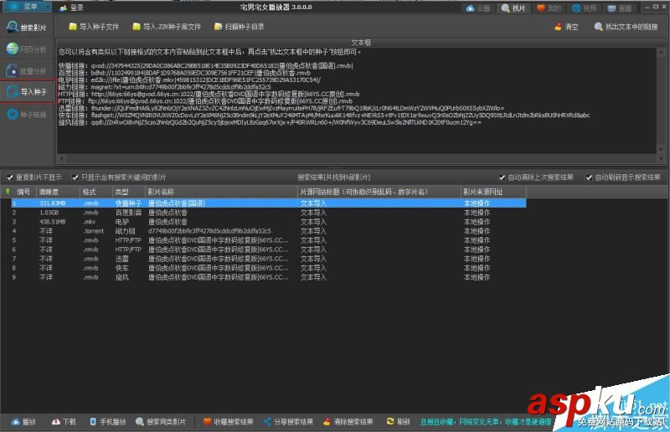The width and height of the screenshot is (670, 432).
Task: Click the 片源网站标题 column header
Action: [379, 192]
